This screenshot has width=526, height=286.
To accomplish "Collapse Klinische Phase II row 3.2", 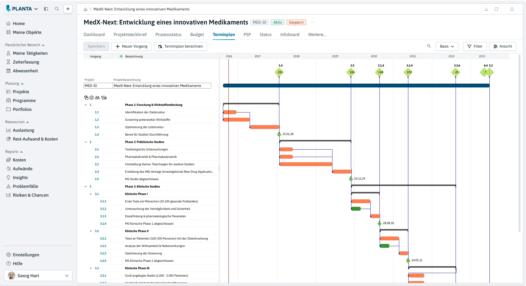I will 91,231.
